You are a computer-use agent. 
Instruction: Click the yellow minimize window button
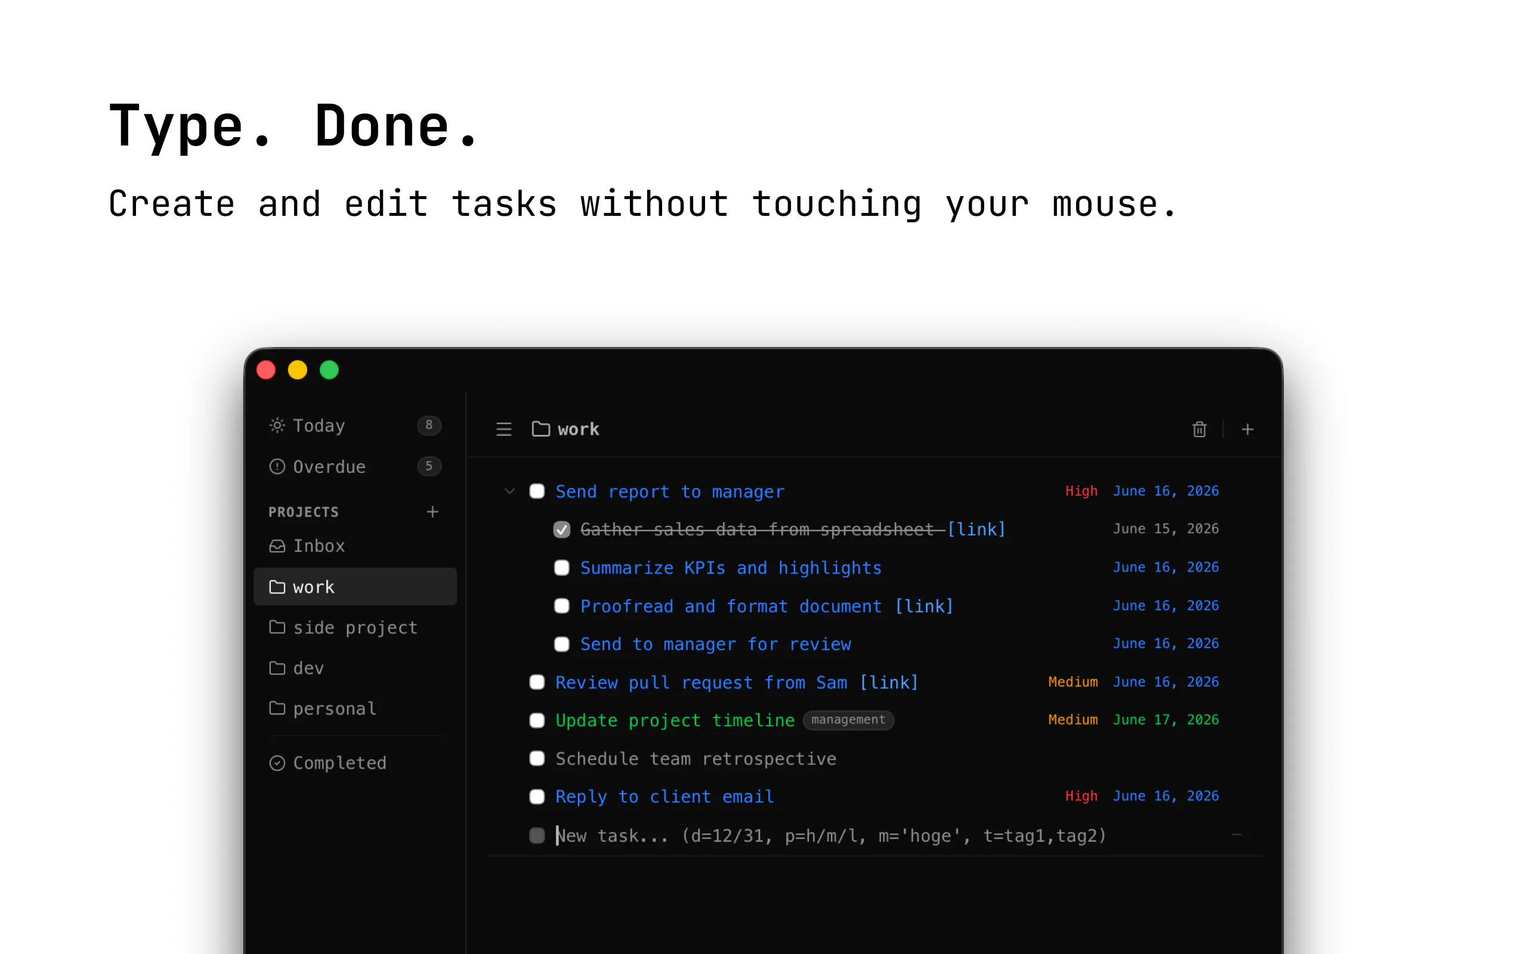[x=297, y=370]
